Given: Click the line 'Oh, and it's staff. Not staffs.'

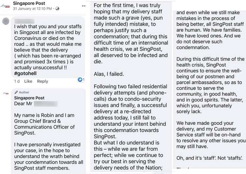Looking at the screenshot, I should (209, 158).
